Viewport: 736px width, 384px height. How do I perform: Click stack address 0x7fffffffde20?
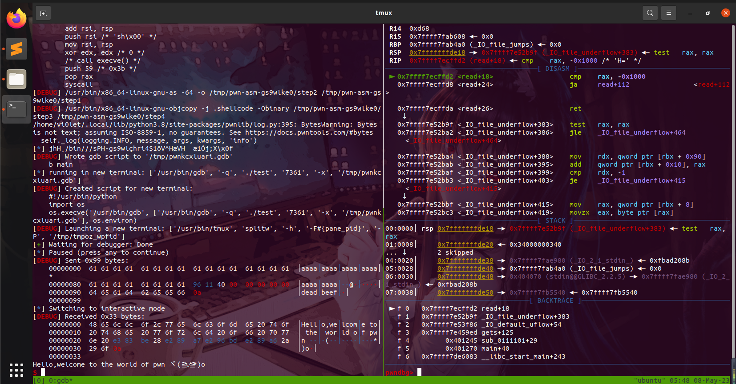465,244
